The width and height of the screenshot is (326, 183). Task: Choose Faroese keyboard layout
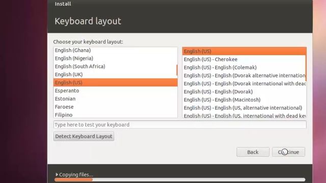pos(116,107)
